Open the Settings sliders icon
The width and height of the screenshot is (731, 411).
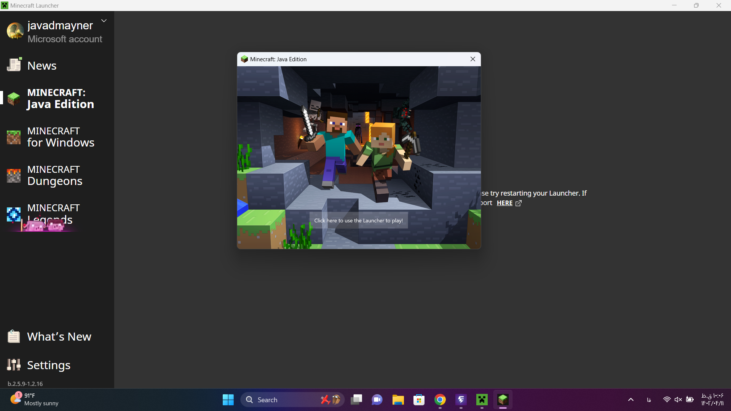pos(14,365)
